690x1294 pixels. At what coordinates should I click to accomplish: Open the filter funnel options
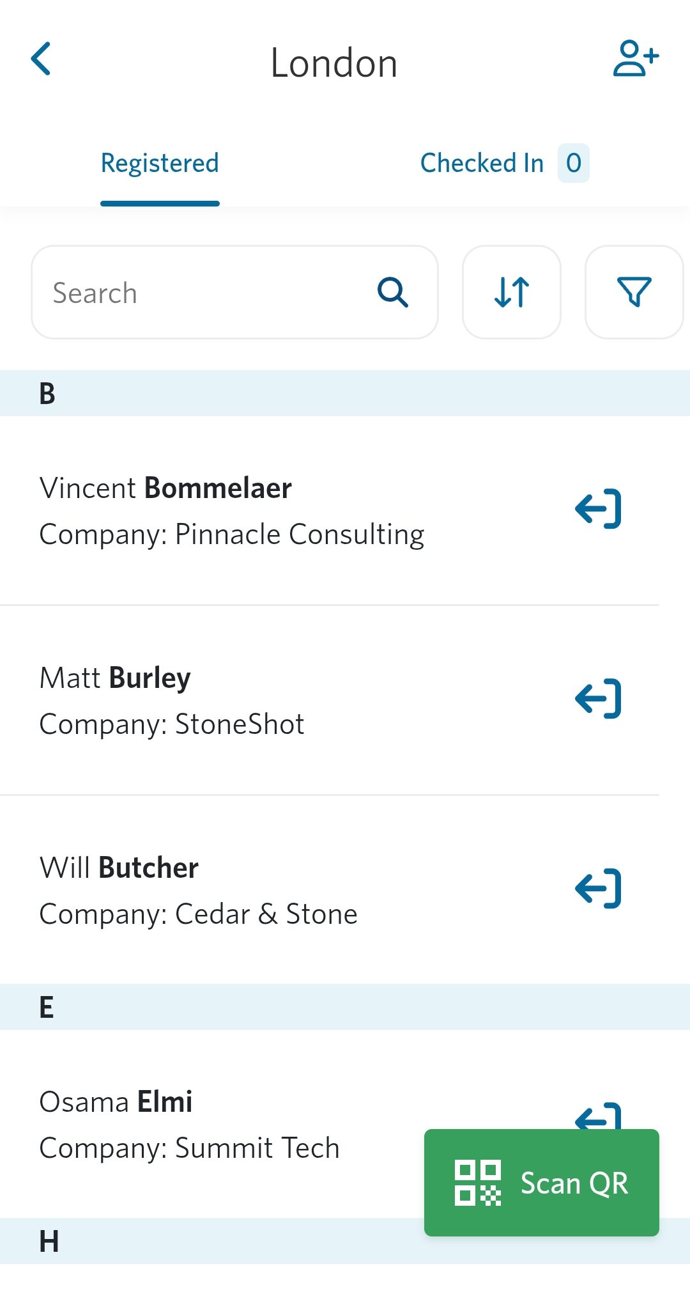[x=634, y=292]
